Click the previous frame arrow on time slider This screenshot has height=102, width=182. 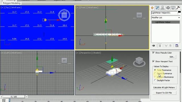click(1, 97)
